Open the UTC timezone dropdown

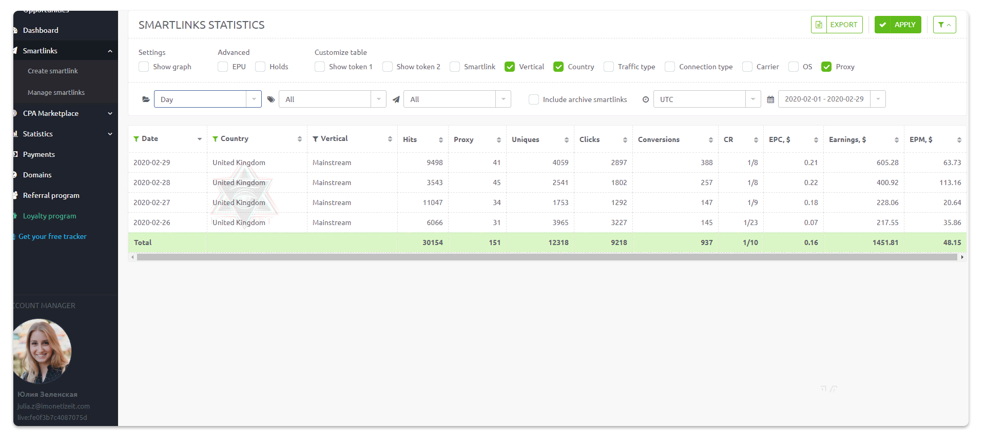pos(707,99)
